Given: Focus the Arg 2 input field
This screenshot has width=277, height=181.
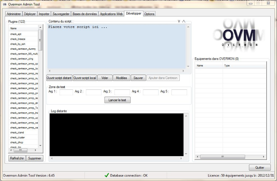Looking at the screenshot, I should click(x=93, y=92).
